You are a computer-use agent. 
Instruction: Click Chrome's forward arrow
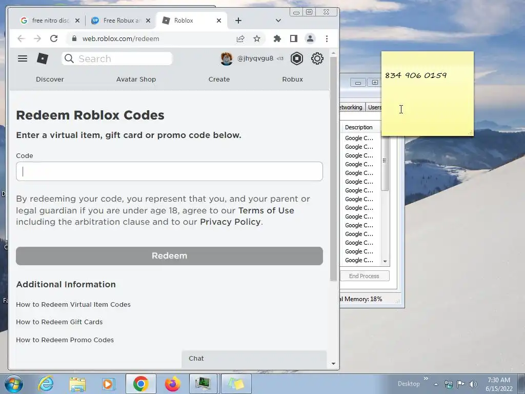click(37, 38)
